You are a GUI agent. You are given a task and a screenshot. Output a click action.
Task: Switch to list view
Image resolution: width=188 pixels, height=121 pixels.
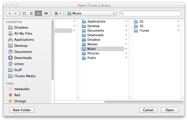click(x=31, y=13)
